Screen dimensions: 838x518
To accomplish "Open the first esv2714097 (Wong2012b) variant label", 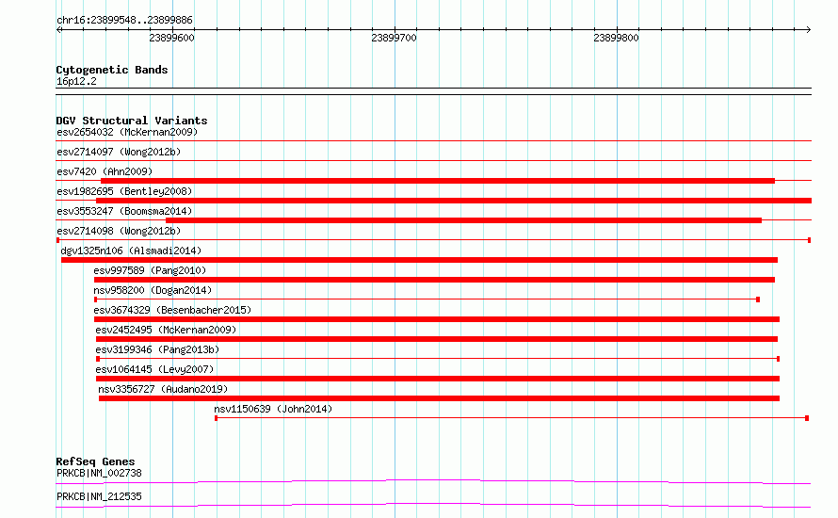I will [x=119, y=152].
